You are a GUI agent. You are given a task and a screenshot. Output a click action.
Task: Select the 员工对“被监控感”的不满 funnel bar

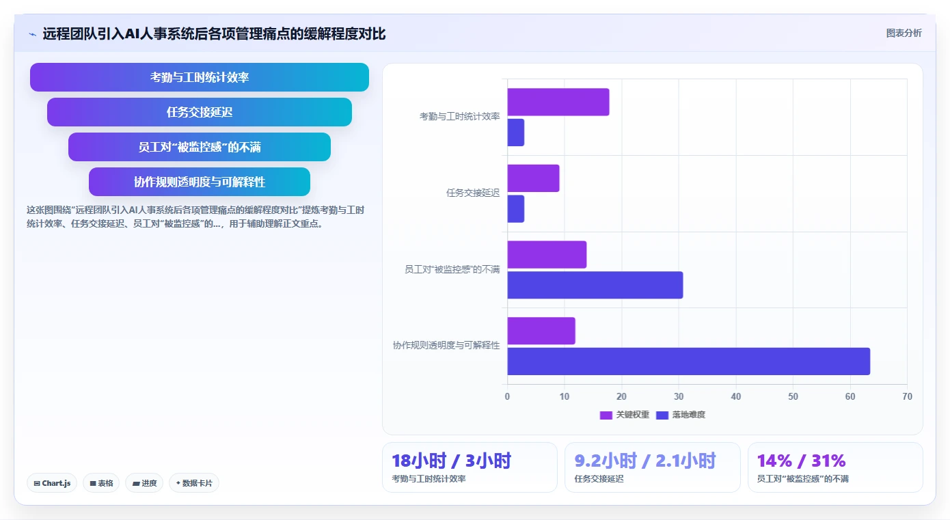tap(200, 147)
